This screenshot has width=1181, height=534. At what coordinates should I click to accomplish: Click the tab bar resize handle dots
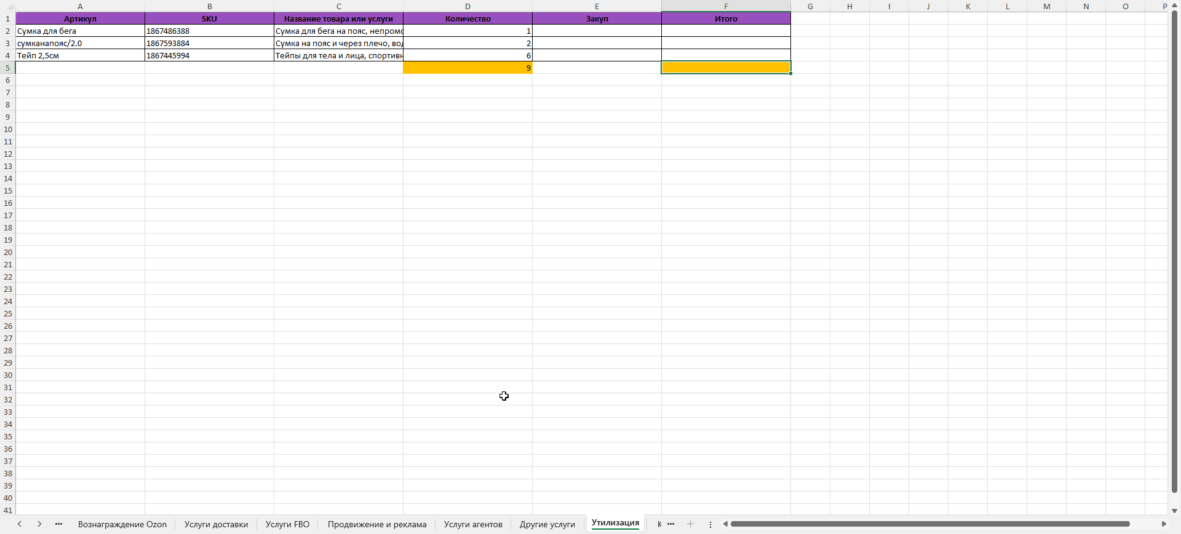click(x=710, y=525)
